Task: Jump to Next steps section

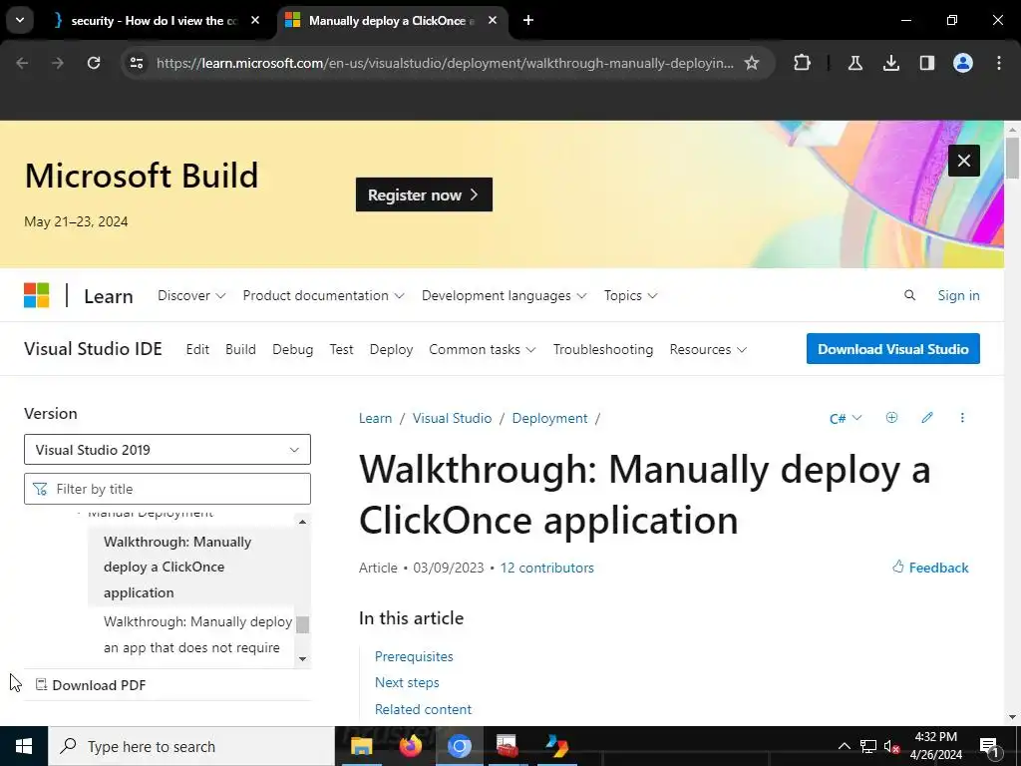Action: click(x=407, y=682)
